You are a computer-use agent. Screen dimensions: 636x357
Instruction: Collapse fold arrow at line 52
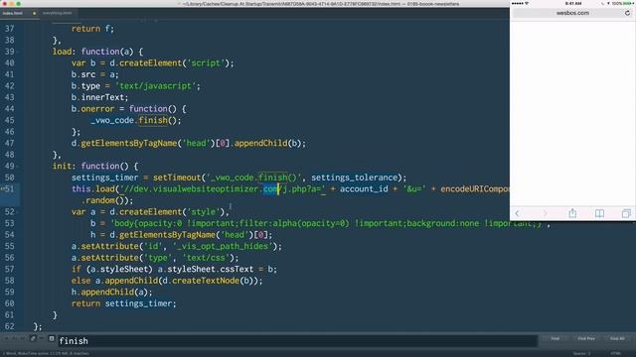(x=18, y=212)
